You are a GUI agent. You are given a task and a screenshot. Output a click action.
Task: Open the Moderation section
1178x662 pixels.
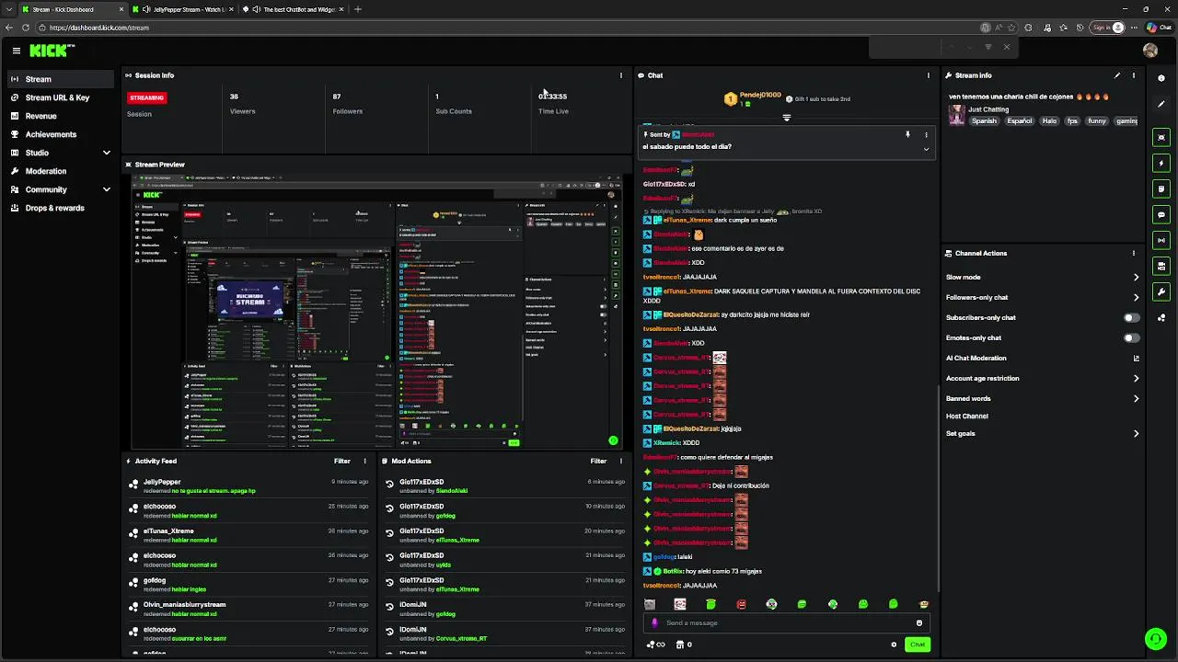[61, 171]
